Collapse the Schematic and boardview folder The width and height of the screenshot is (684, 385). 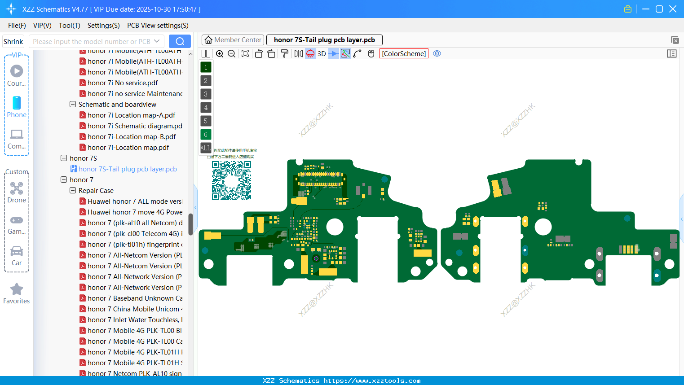tap(73, 105)
